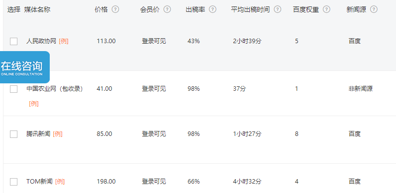
Task: Open the [例] example link for 人民政协网
Action: point(64,41)
